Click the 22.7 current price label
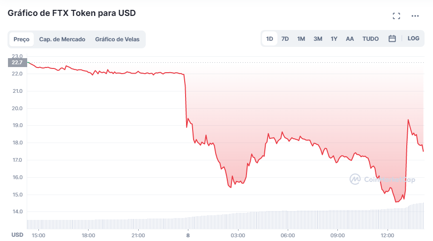The width and height of the screenshot is (433, 241). 17,62
